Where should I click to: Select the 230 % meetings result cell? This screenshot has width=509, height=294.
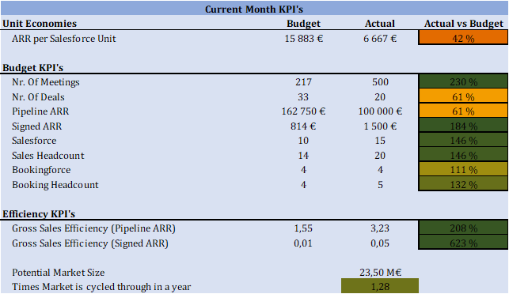463,81
